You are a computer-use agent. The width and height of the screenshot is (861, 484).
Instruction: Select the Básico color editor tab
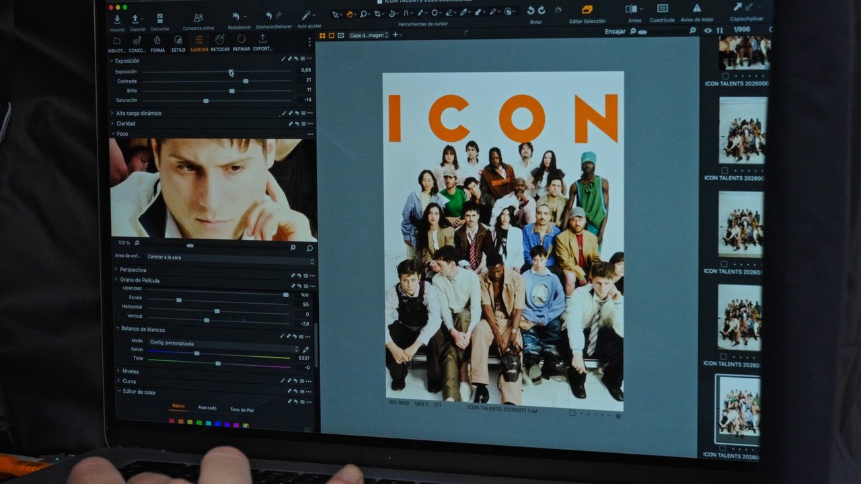pyautogui.click(x=178, y=406)
